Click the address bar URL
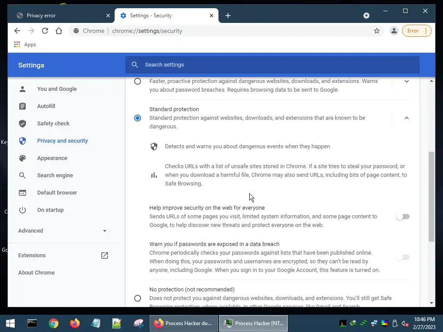The height and width of the screenshot is (332, 443). click(x=147, y=31)
